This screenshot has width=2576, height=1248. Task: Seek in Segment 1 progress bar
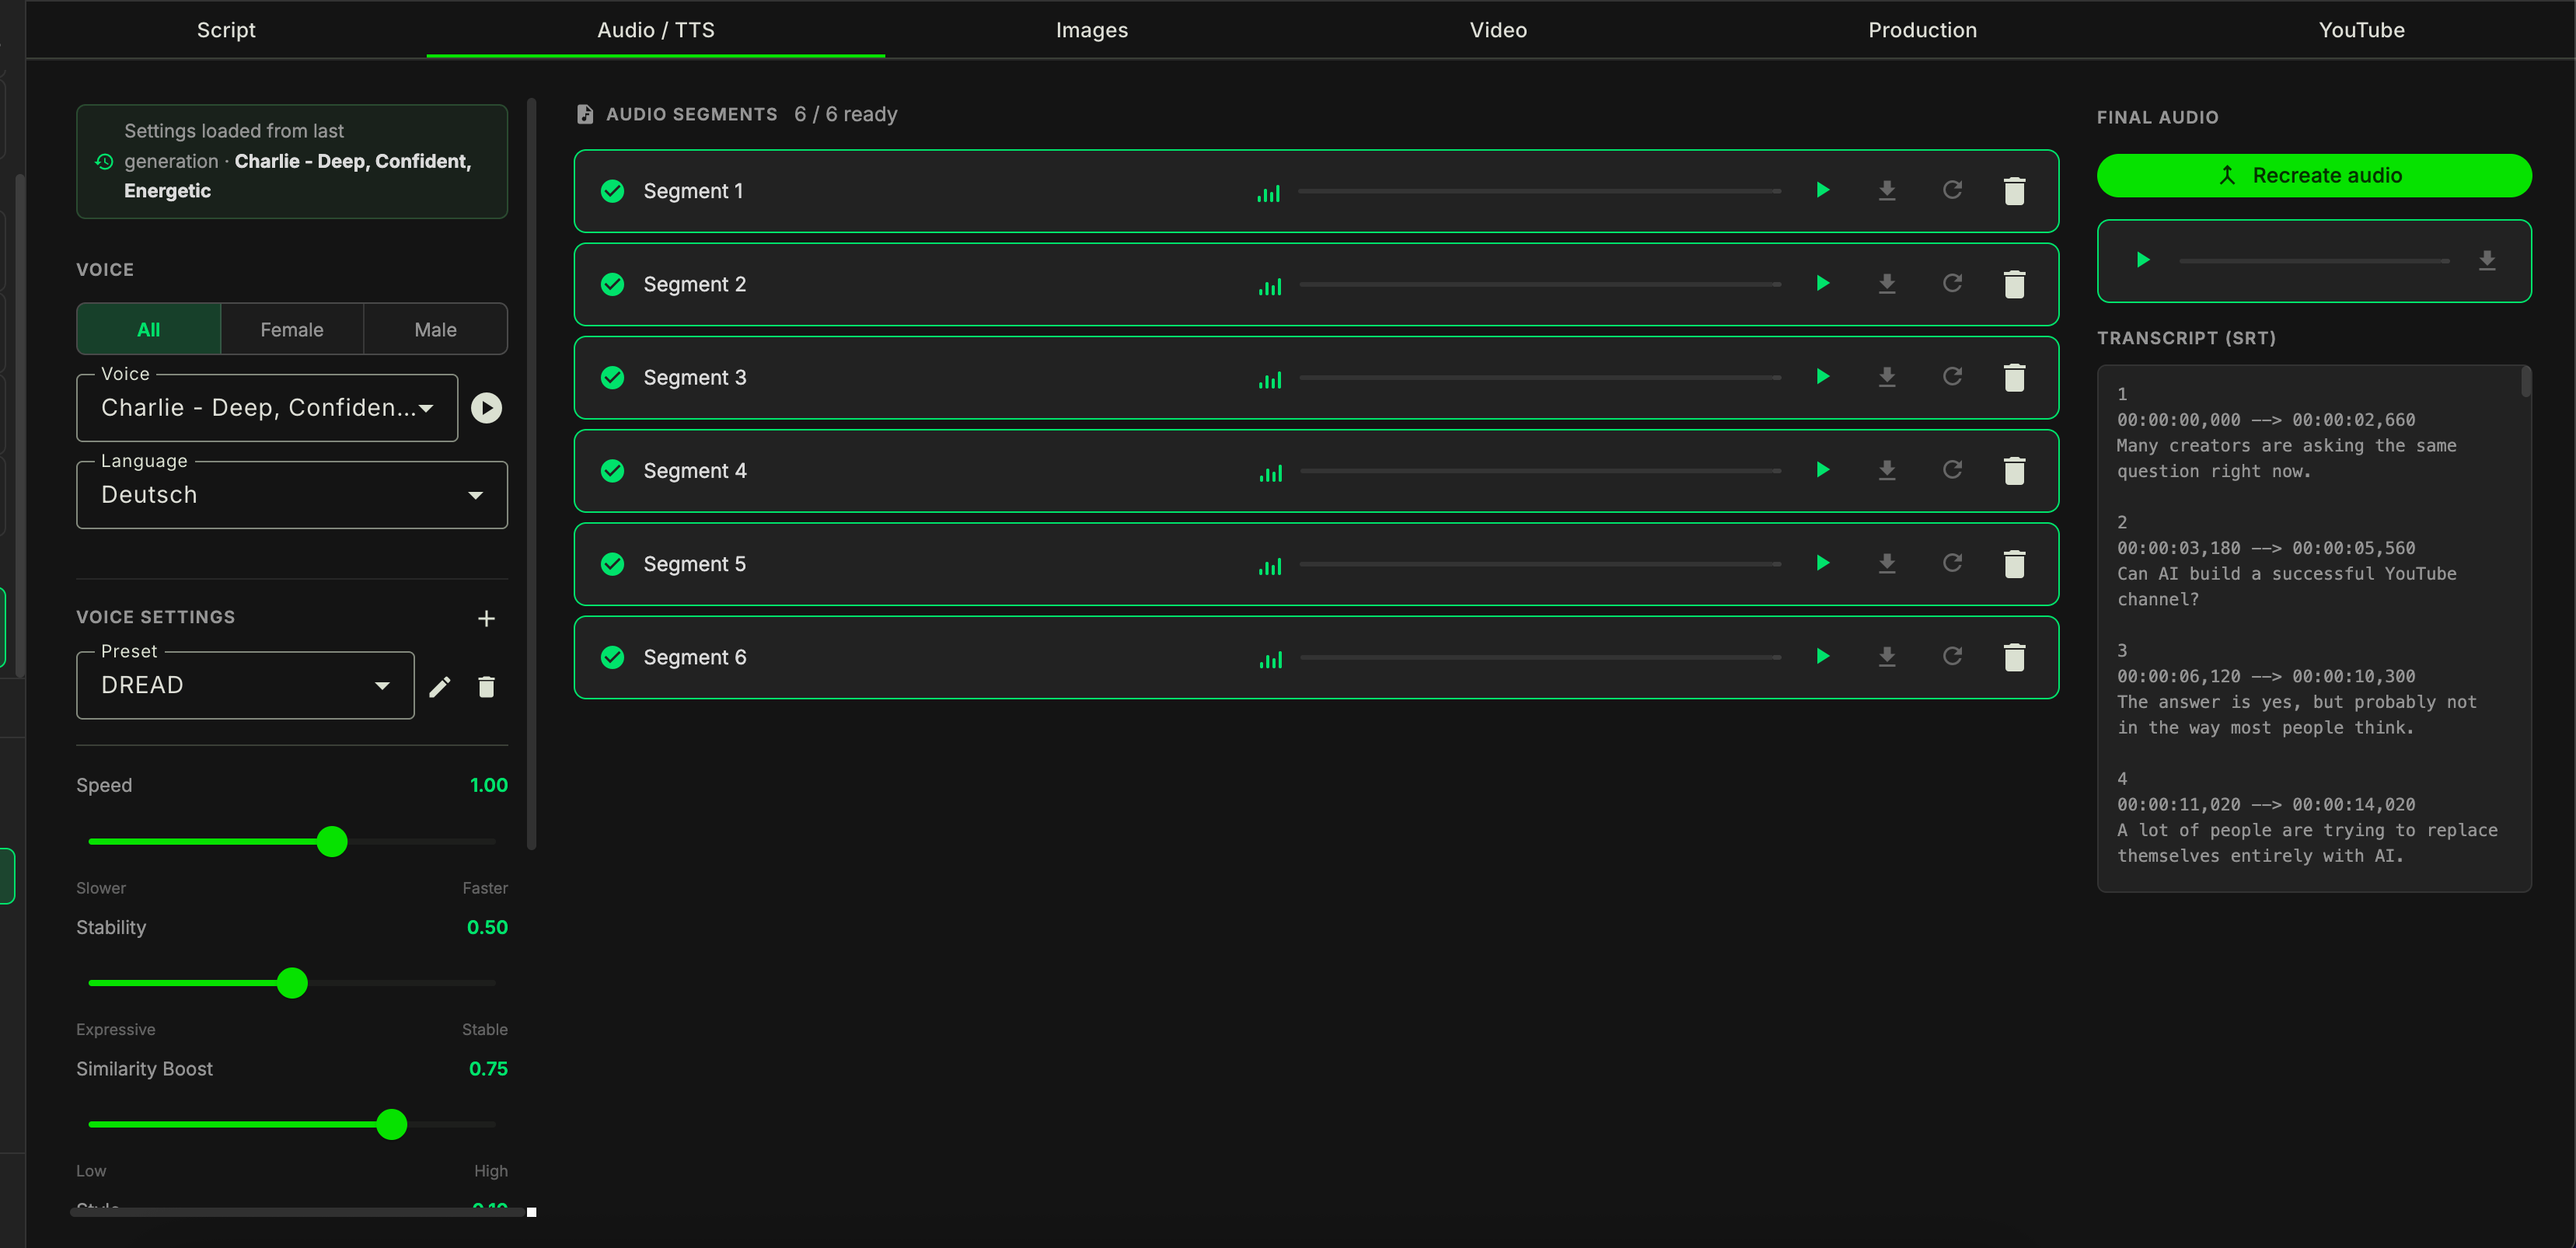pyautogui.click(x=1540, y=190)
